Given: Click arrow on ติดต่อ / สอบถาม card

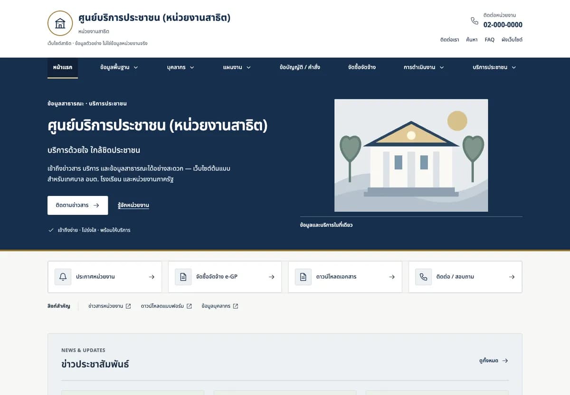Looking at the screenshot, I should (x=512, y=277).
